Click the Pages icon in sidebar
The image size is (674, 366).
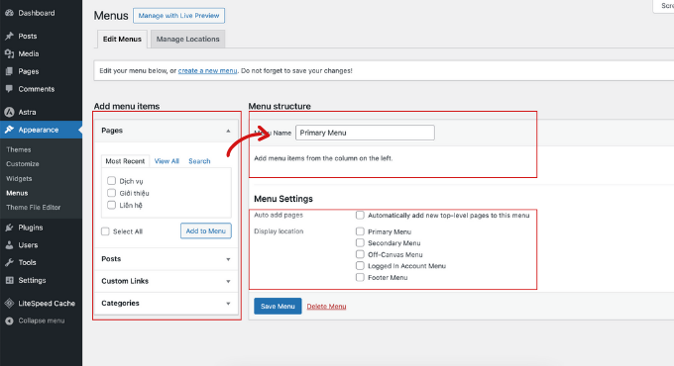pyautogui.click(x=9, y=71)
